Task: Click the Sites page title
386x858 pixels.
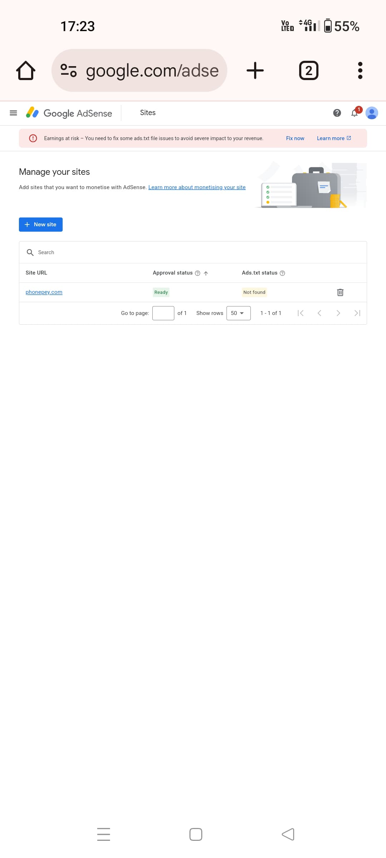Action: [x=148, y=113]
